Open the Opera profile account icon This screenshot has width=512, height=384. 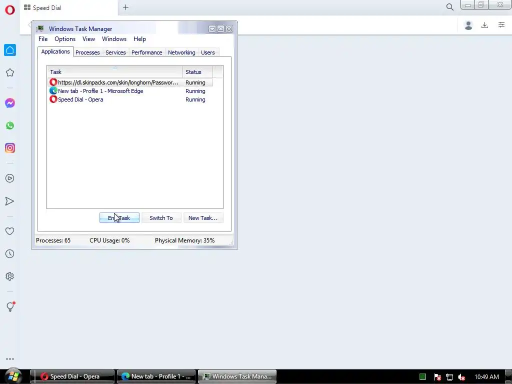point(468,25)
